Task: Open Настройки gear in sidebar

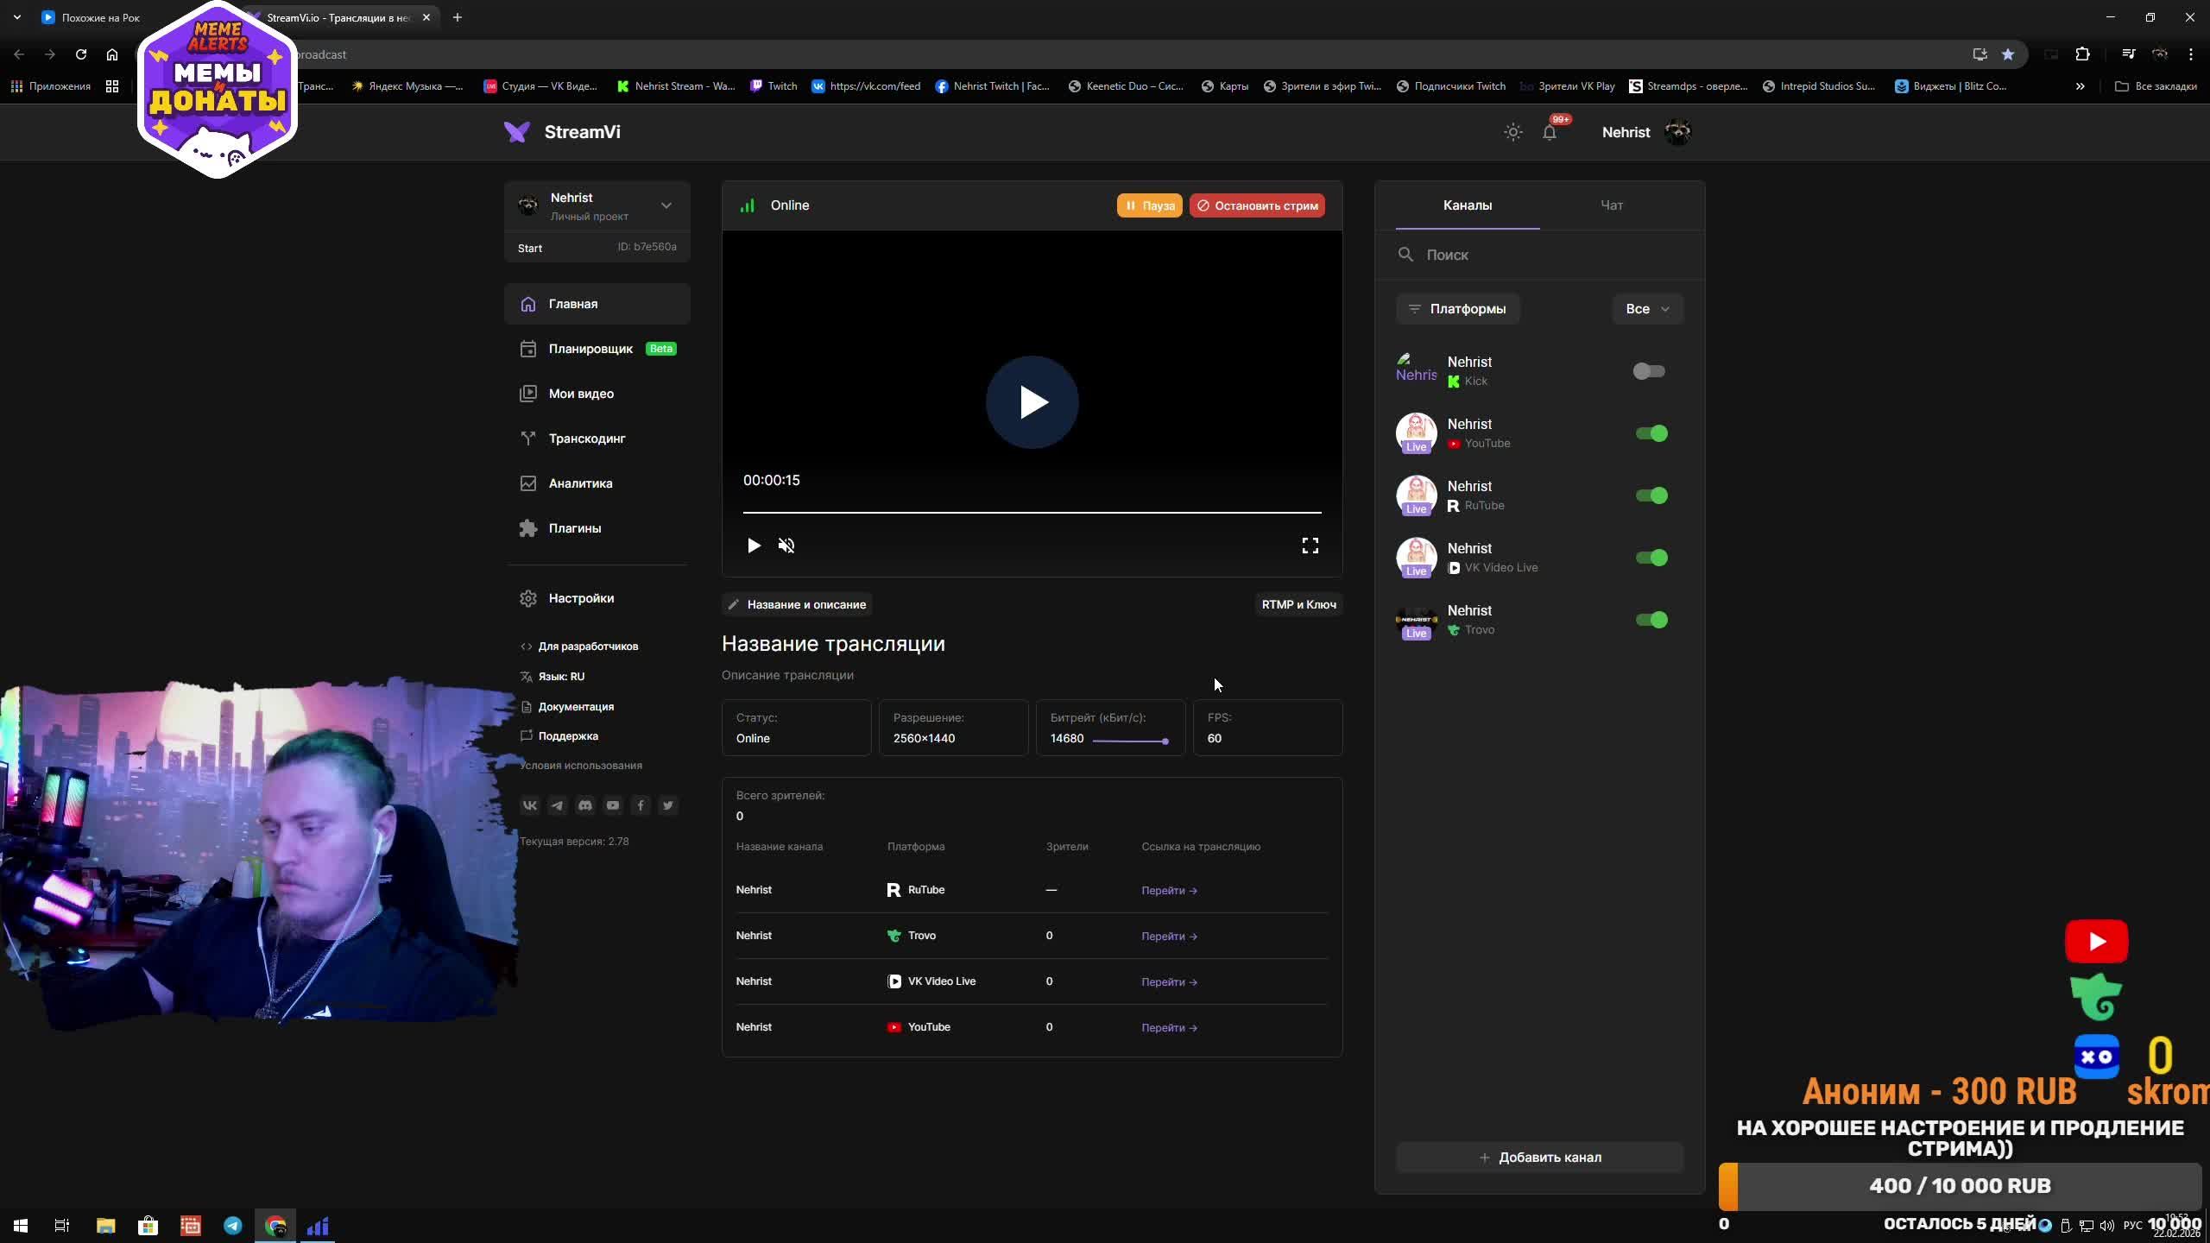Action: click(x=528, y=598)
